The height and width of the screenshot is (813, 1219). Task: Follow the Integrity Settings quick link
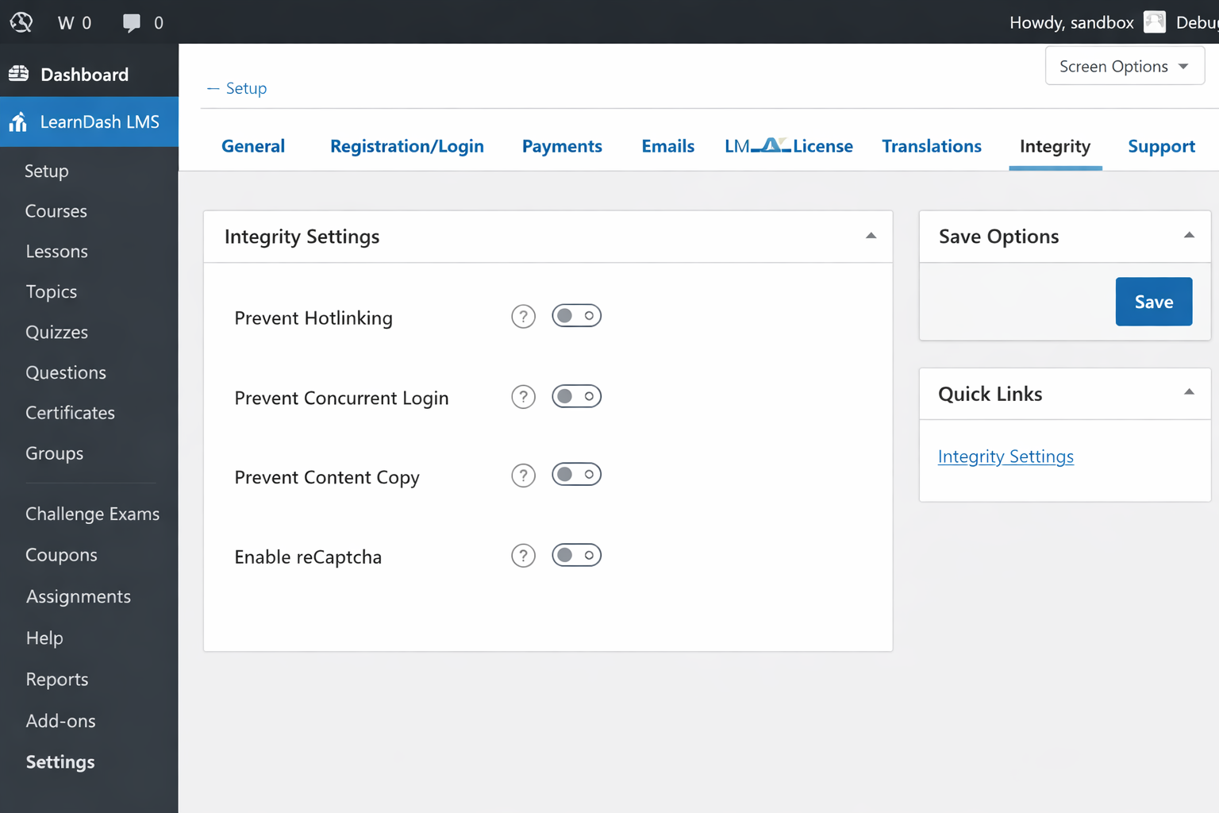(x=1005, y=457)
